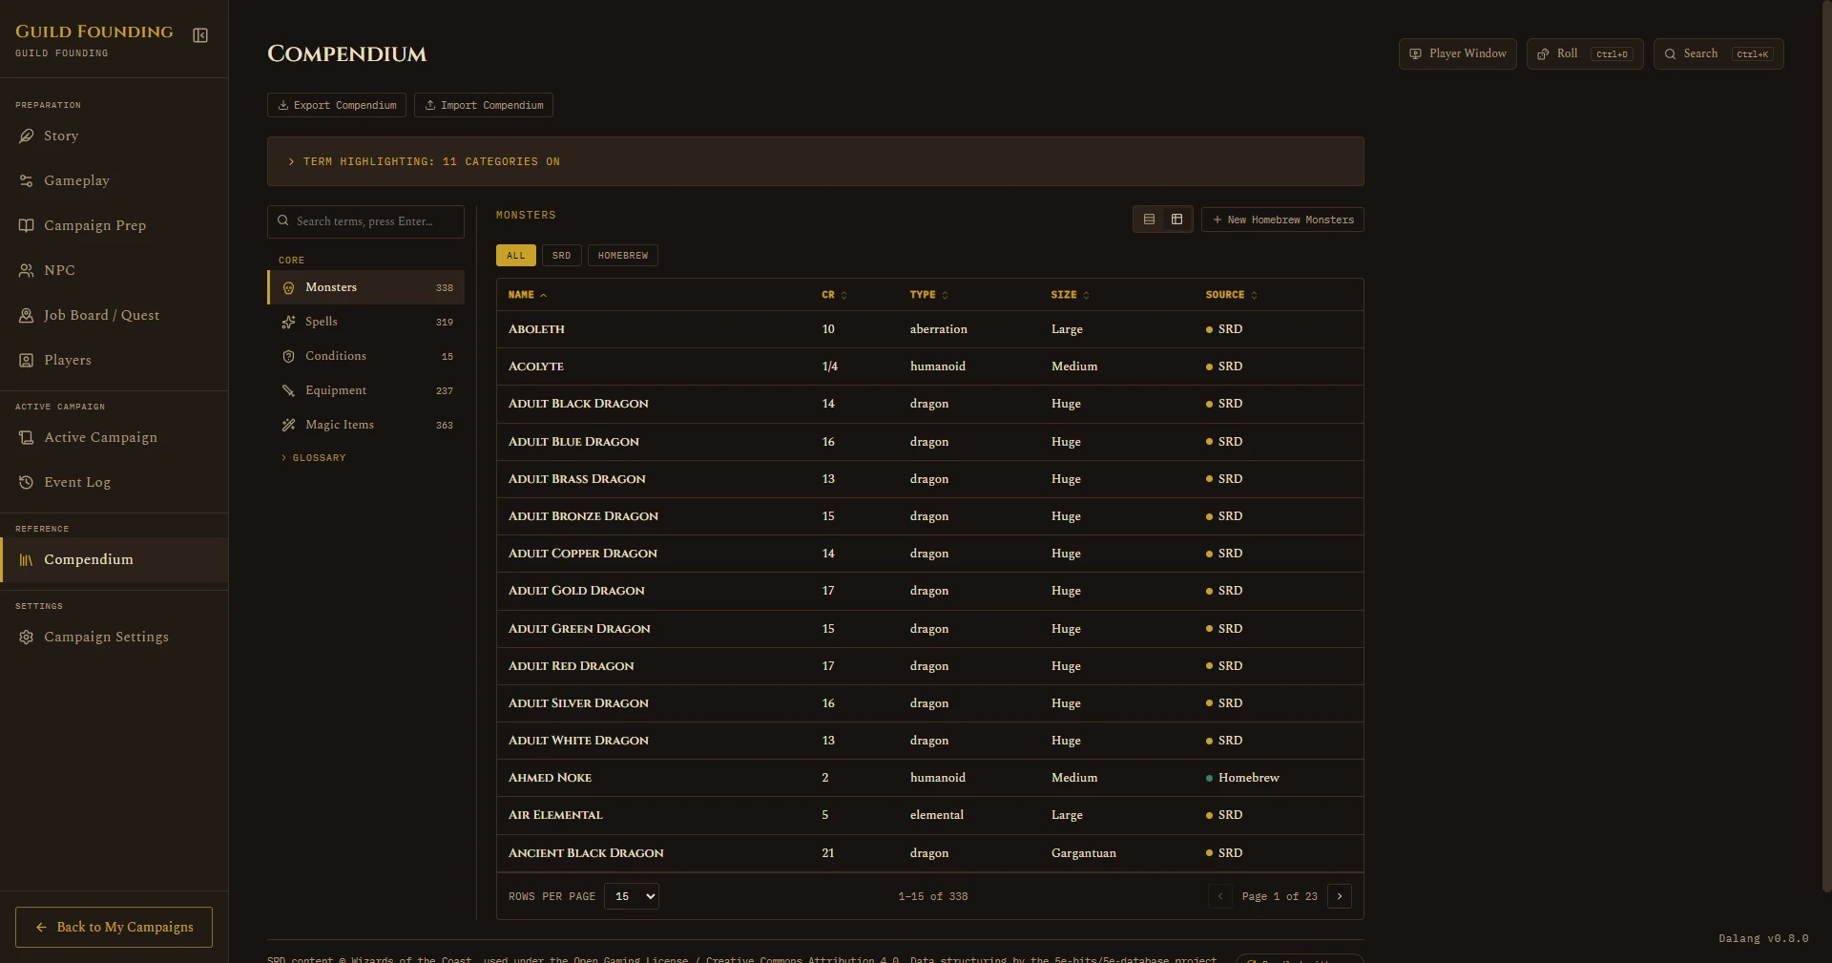Click the Story quill icon

click(x=26, y=136)
